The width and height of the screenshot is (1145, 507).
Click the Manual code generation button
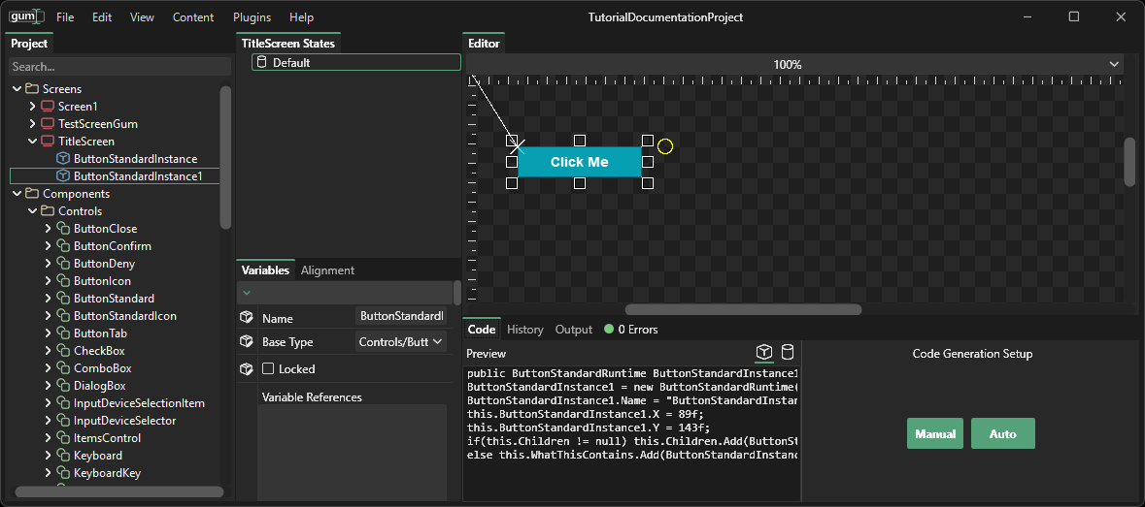click(934, 433)
